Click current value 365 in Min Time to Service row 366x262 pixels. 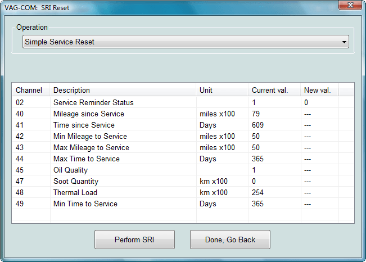tap(257, 204)
